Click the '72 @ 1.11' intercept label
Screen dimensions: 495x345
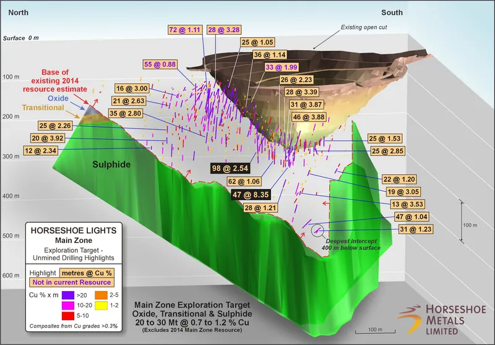pyautogui.click(x=185, y=30)
